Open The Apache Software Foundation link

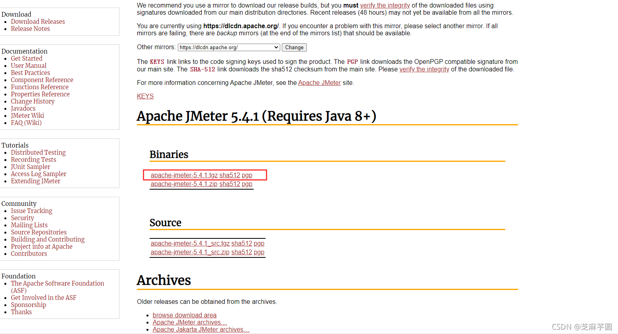57,287
